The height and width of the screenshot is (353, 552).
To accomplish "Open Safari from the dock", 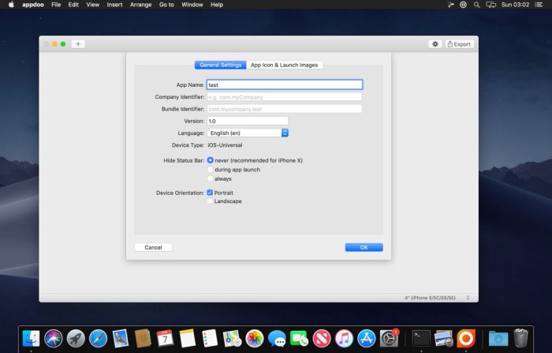I will pos(98,338).
